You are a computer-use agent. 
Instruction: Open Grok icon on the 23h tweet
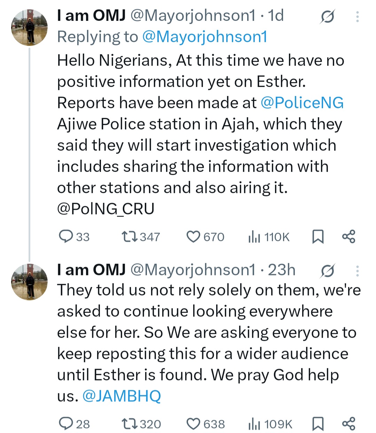[327, 270]
